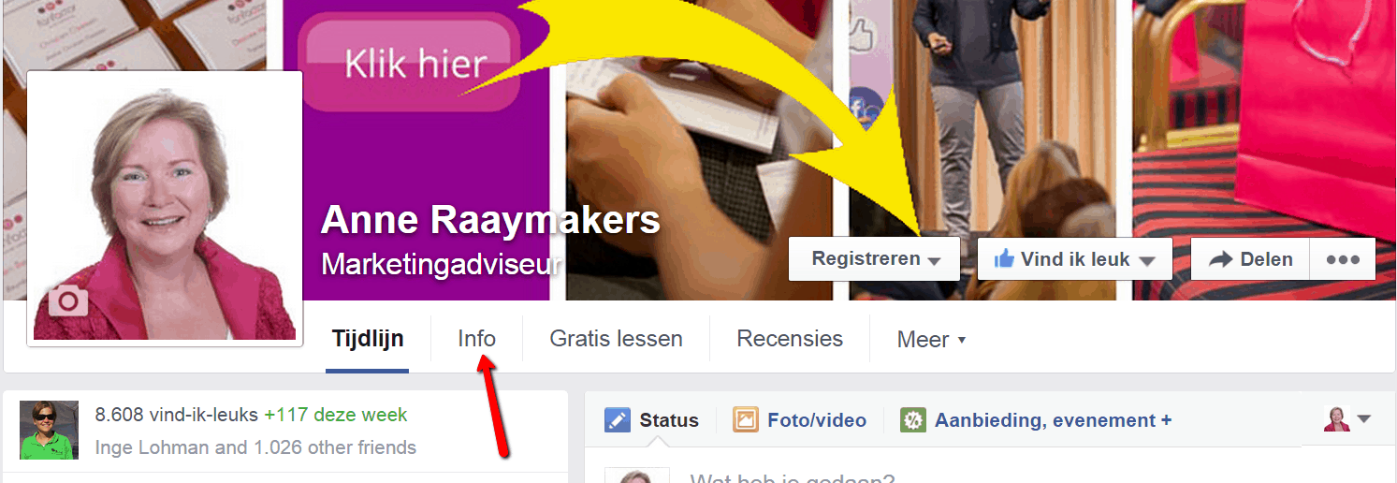Click the camera icon on profile picture
This screenshot has width=1397, height=483.
[67, 301]
